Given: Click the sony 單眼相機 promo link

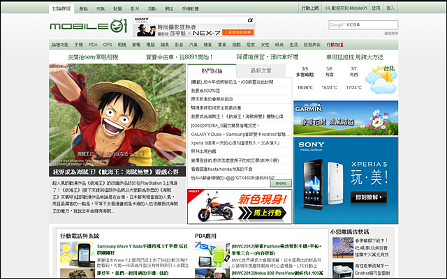Looking at the screenshot, I should [93, 57].
